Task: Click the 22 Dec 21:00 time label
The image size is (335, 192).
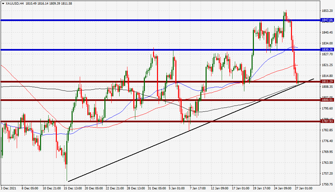Action: point(115,188)
